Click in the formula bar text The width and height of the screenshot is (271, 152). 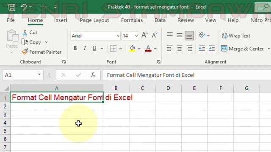pos(151,75)
